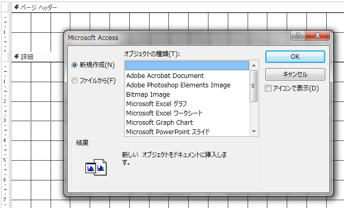Image resolution: width=344 pixels, height=208 pixels.
Task: Select the 詳細 section bar
Action: 38,57
